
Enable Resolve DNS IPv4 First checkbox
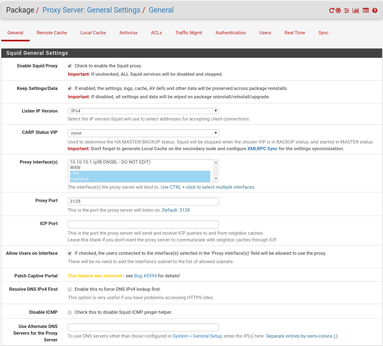tap(69, 290)
